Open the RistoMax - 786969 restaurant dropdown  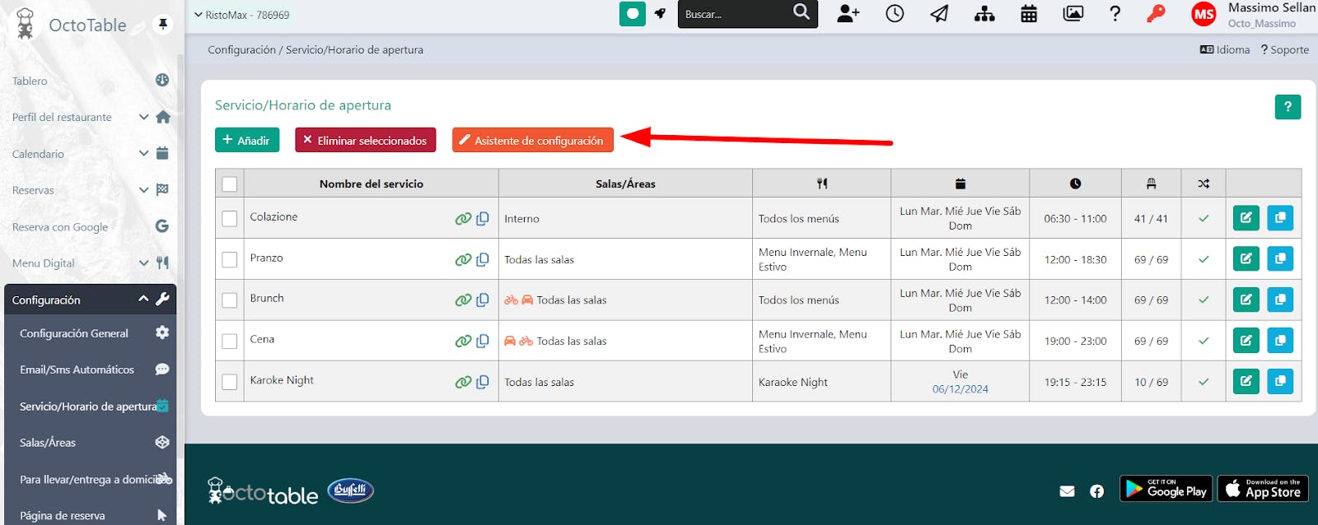[241, 15]
